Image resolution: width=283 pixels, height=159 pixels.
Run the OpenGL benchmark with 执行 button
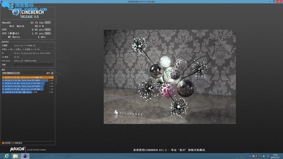coord(48,23)
